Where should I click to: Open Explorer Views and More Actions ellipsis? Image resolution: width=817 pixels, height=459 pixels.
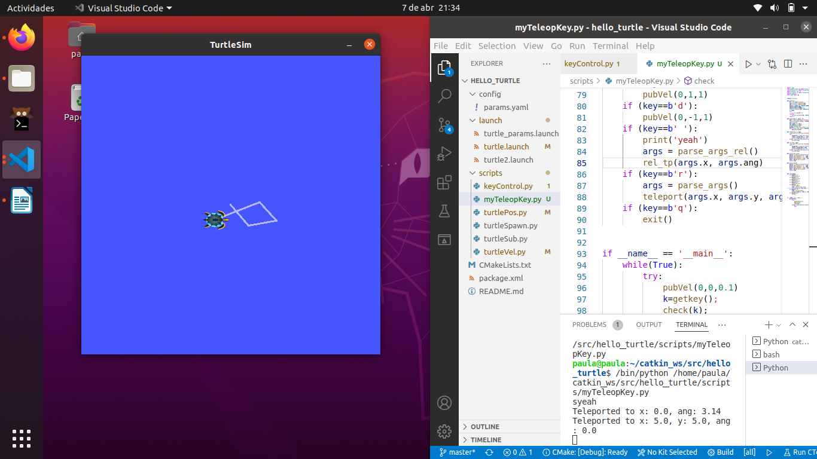[547, 63]
